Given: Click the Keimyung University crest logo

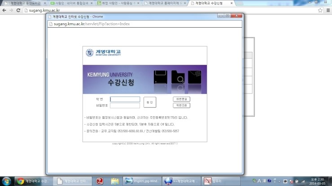Looking at the screenshot, I should click(90, 53).
